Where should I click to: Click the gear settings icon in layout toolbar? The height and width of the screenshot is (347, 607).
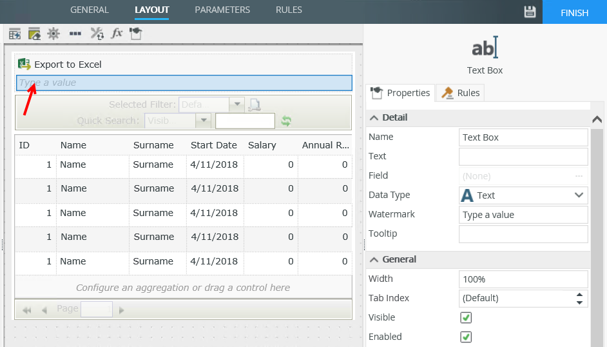click(53, 34)
